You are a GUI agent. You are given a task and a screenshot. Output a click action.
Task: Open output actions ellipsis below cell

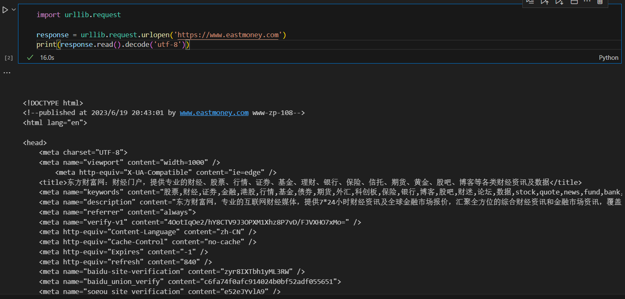click(x=7, y=73)
